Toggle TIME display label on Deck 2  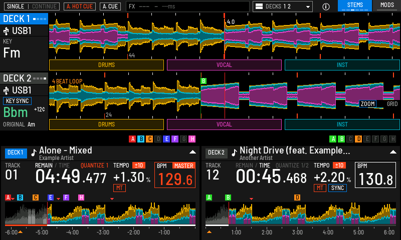pyautogui.click(x=265, y=165)
